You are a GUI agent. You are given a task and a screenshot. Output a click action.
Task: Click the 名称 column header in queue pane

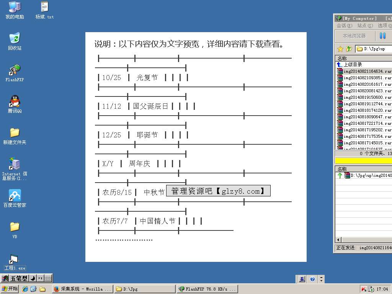tap(364, 169)
